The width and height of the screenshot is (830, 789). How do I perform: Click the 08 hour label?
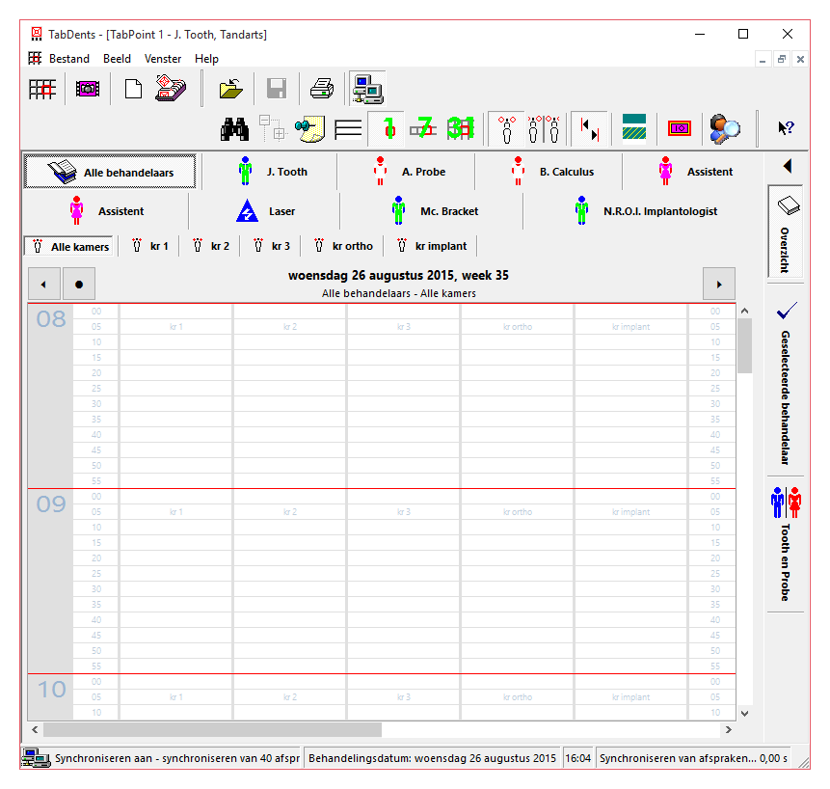coord(51,318)
